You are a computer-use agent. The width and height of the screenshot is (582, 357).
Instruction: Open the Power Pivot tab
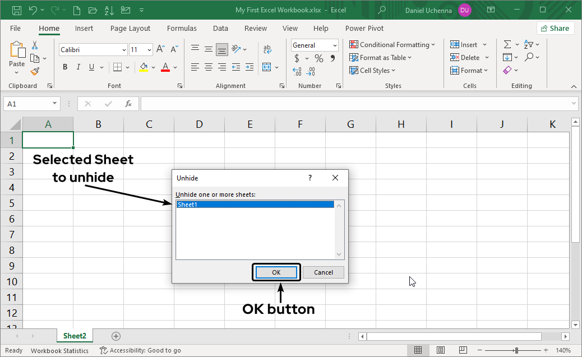(x=364, y=28)
